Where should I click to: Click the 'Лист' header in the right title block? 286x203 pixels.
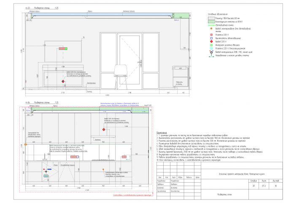[x=264, y=181]
